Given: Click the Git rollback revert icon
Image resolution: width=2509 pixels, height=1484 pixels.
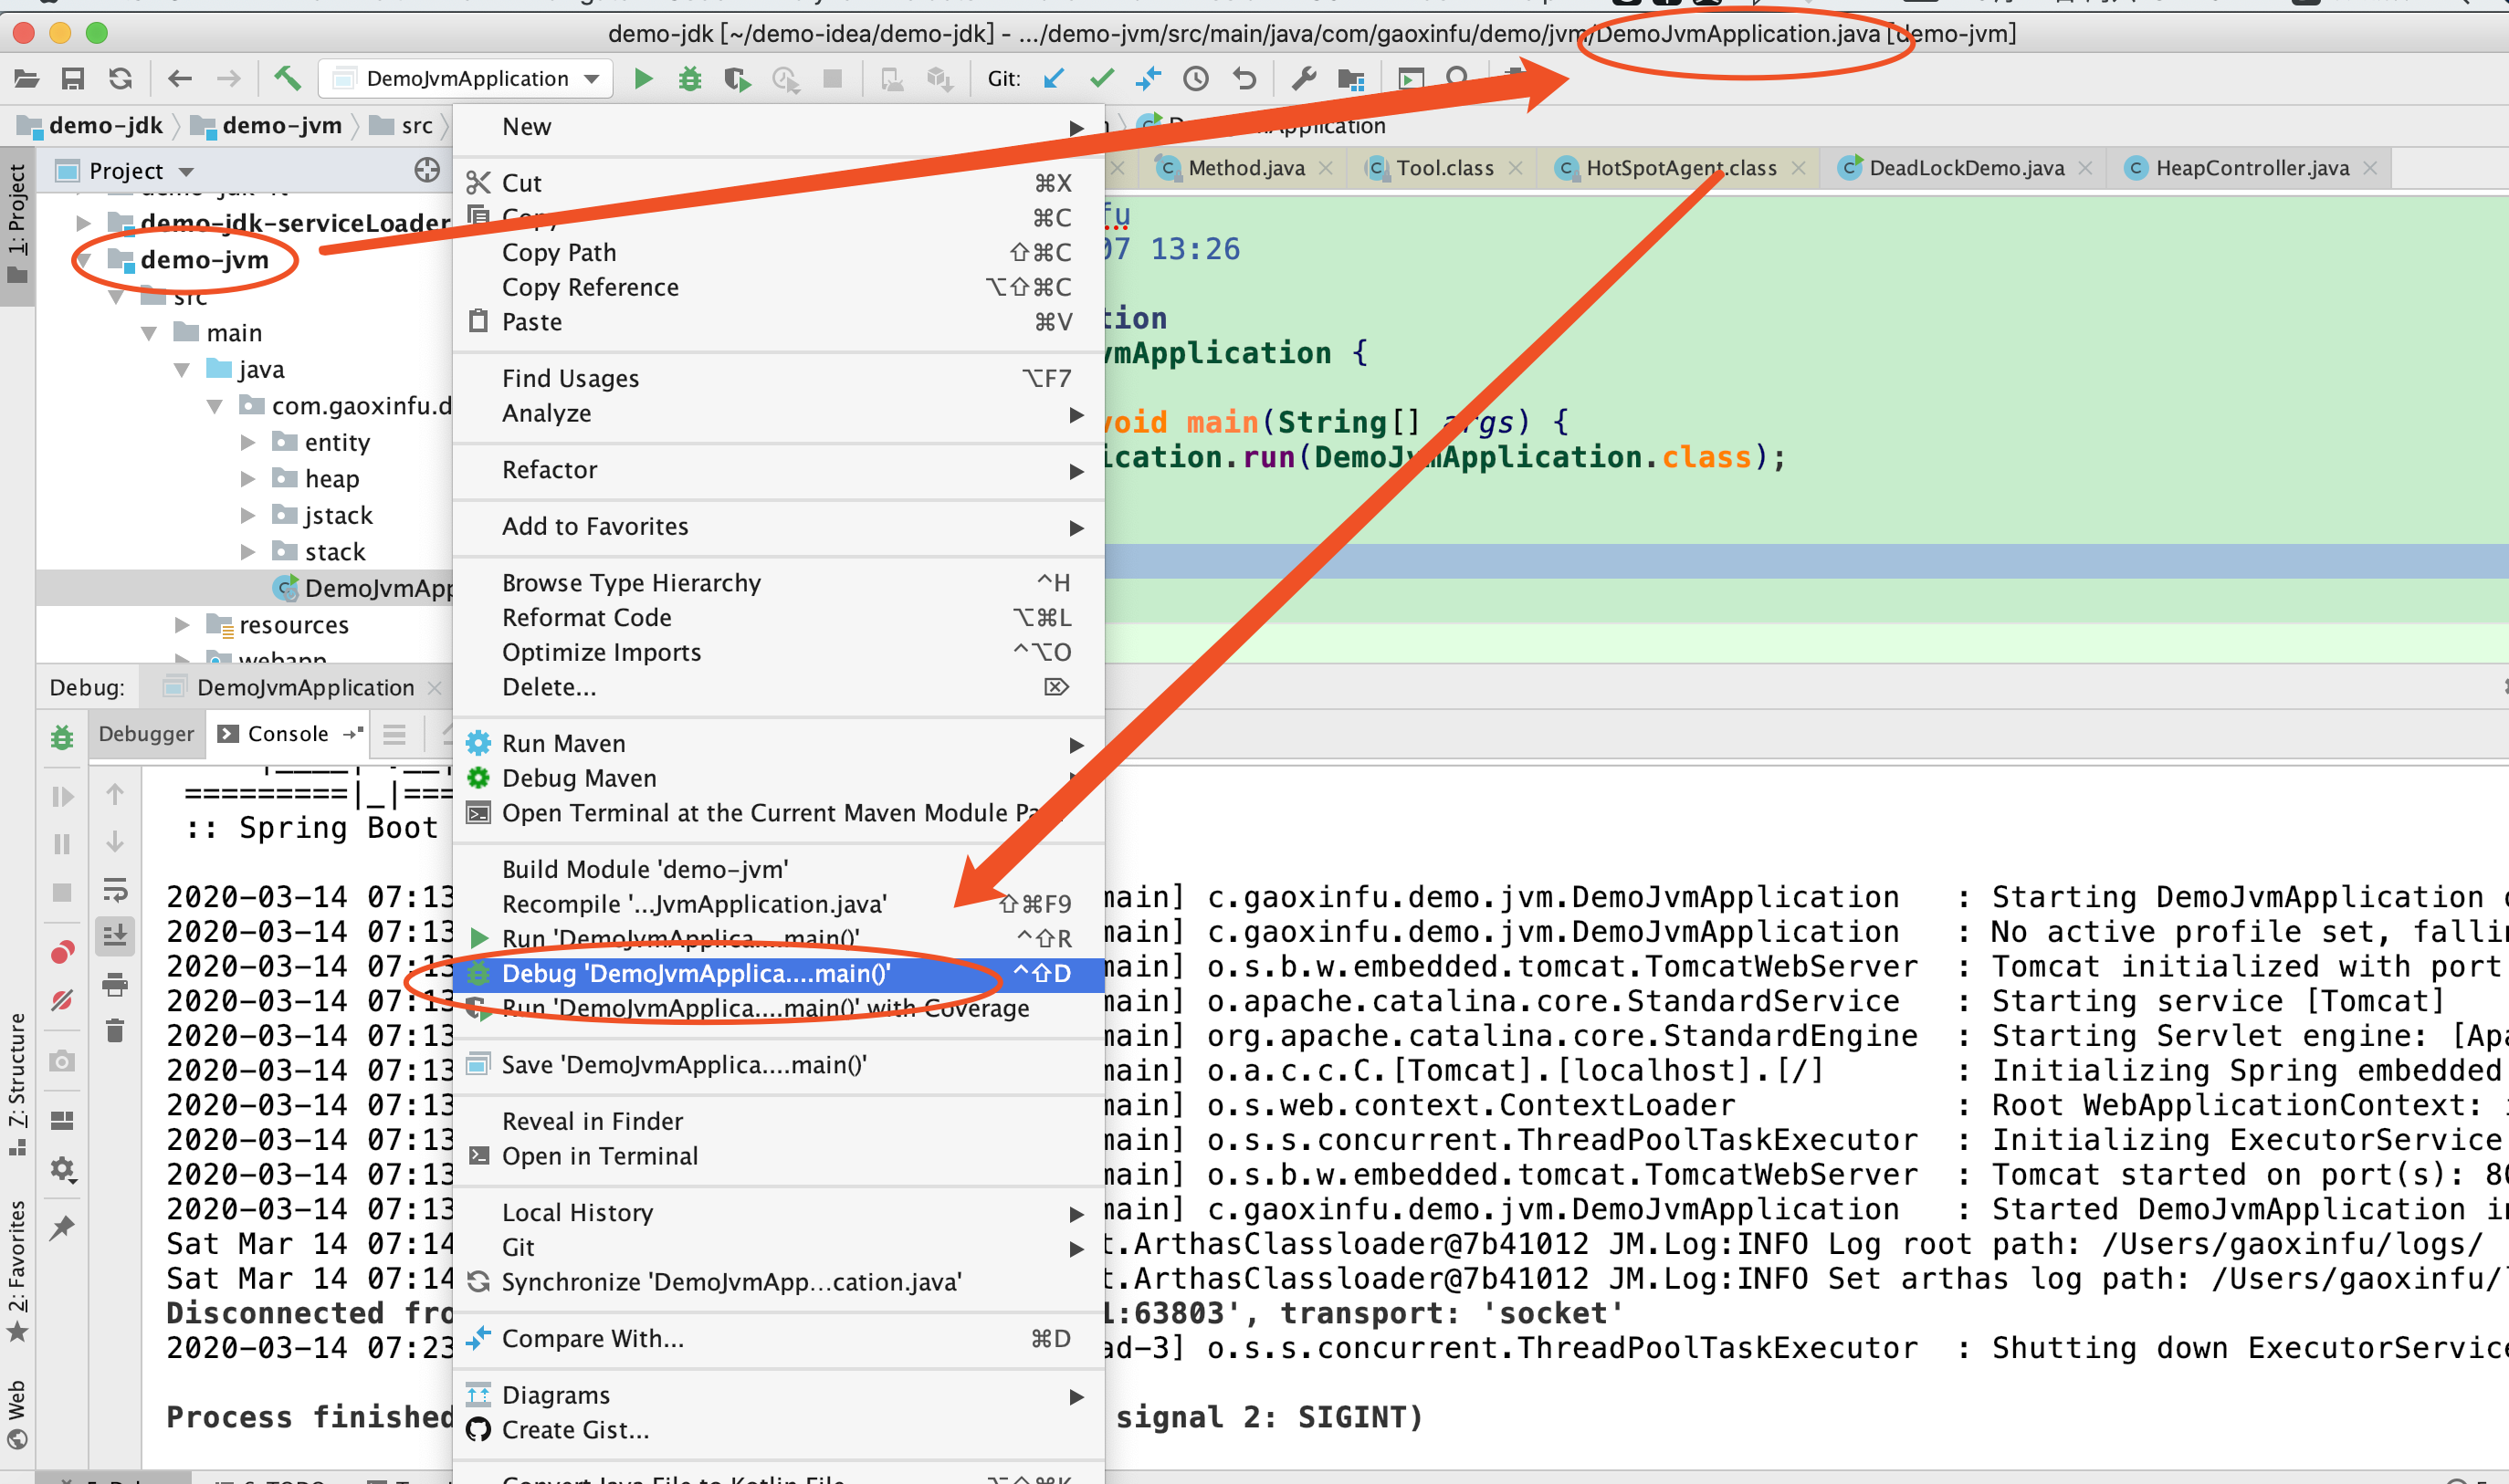Looking at the screenshot, I should click(x=1244, y=78).
